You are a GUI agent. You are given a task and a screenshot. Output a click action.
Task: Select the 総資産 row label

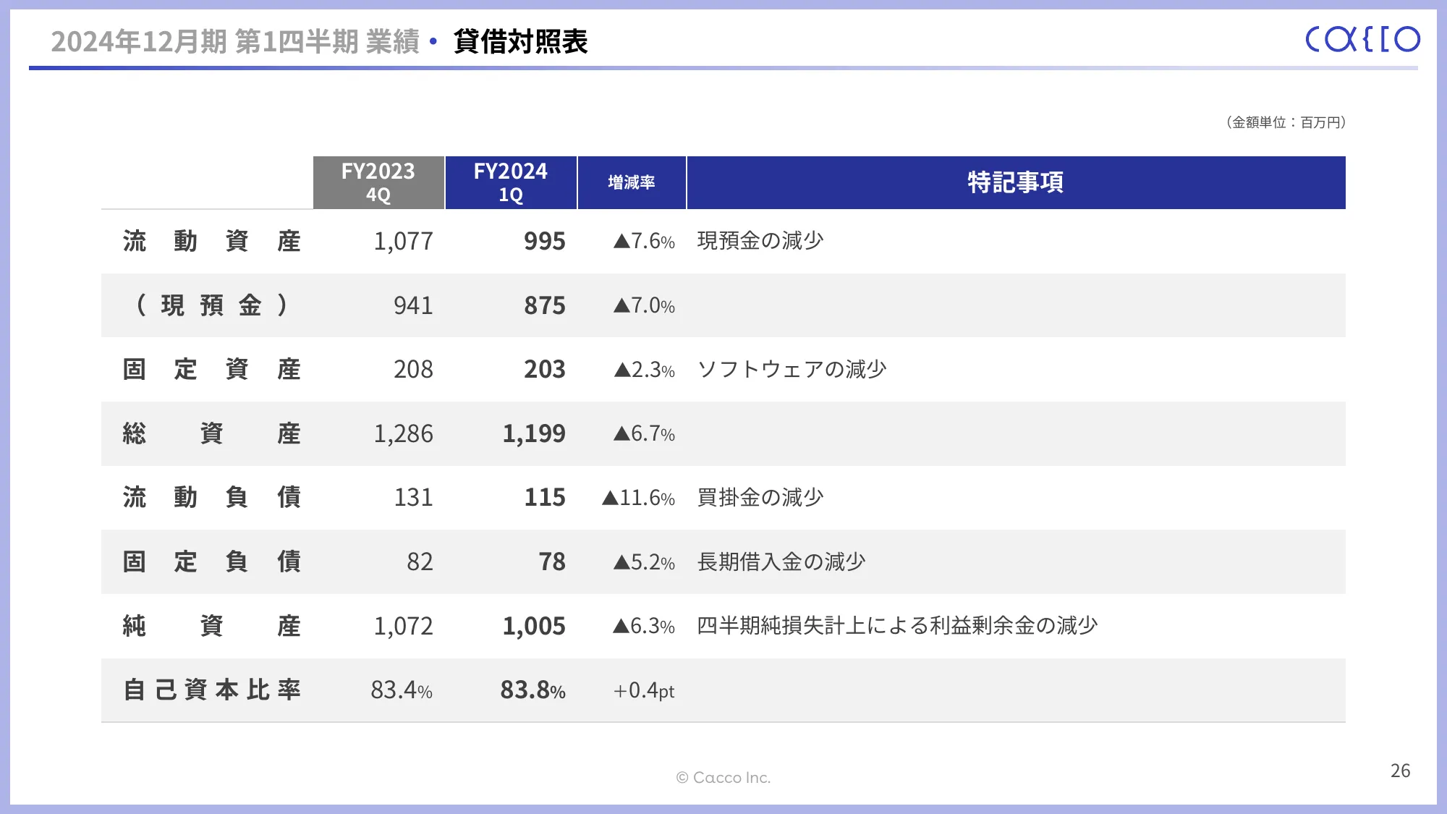[211, 433]
